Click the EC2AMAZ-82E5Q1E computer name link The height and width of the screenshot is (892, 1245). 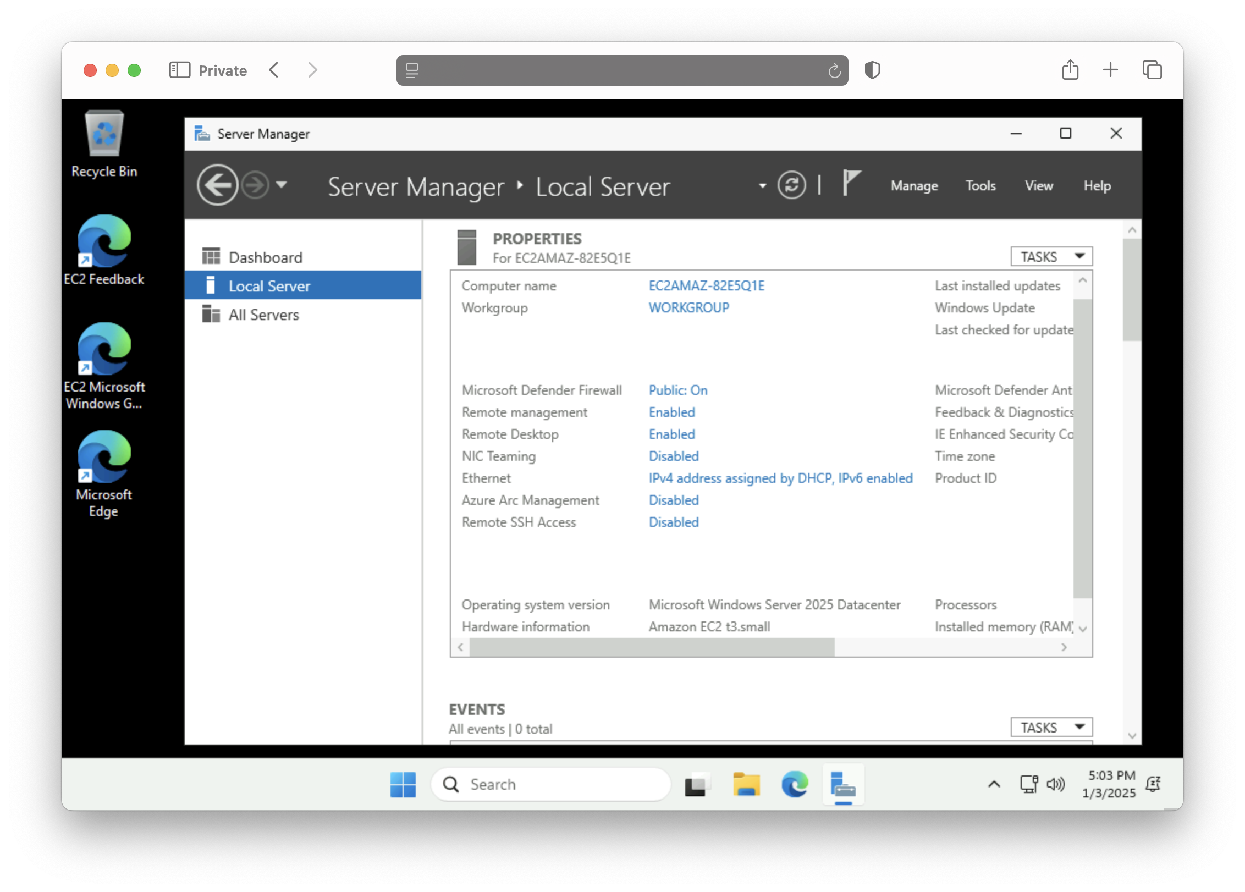pyautogui.click(x=707, y=286)
